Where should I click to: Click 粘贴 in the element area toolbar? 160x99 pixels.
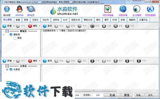point(59,61)
